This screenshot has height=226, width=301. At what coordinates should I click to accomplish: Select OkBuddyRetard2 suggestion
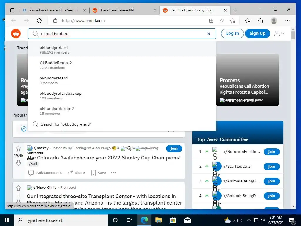(122, 65)
